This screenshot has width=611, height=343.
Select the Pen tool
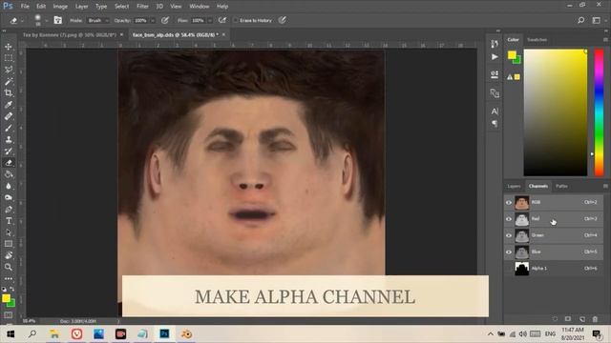(x=9, y=210)
